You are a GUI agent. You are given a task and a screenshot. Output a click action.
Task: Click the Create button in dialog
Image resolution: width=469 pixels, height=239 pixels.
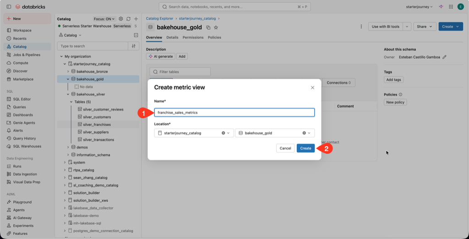click(305, 148)
